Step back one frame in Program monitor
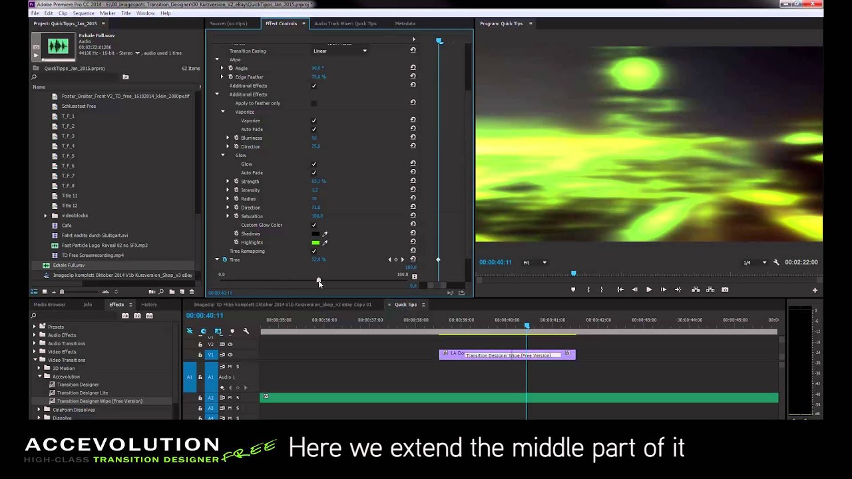Viewport: 852px width, 479px height. point(634,289)
